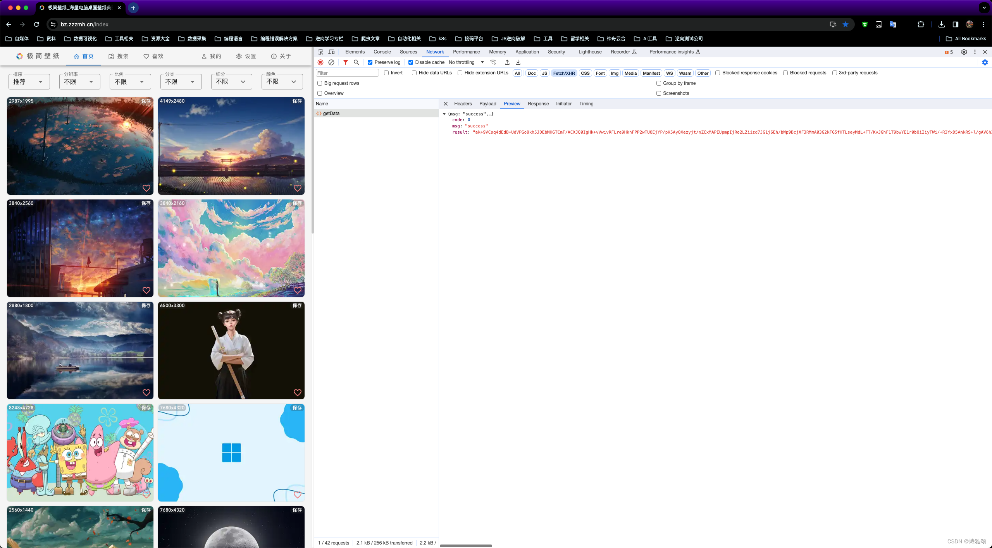
Task: Open the 排序 sort dropdown
Action: (x=29, y=82)
